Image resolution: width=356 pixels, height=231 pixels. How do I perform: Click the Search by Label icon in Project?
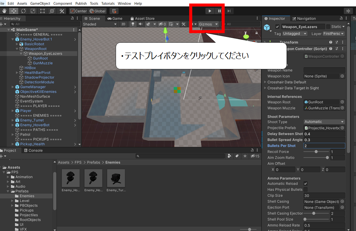237,156
